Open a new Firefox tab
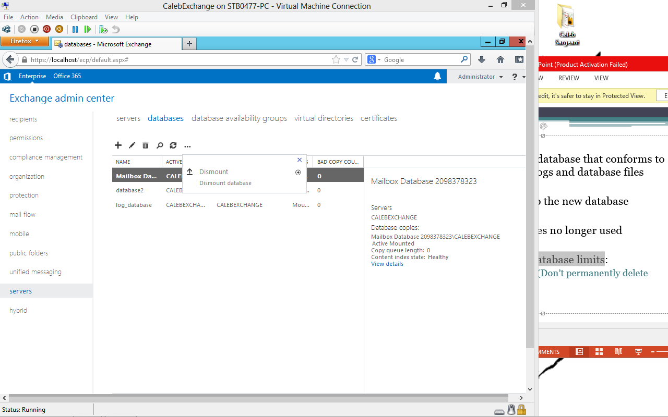Screen dimensions: 668x417 pos(189,44)
